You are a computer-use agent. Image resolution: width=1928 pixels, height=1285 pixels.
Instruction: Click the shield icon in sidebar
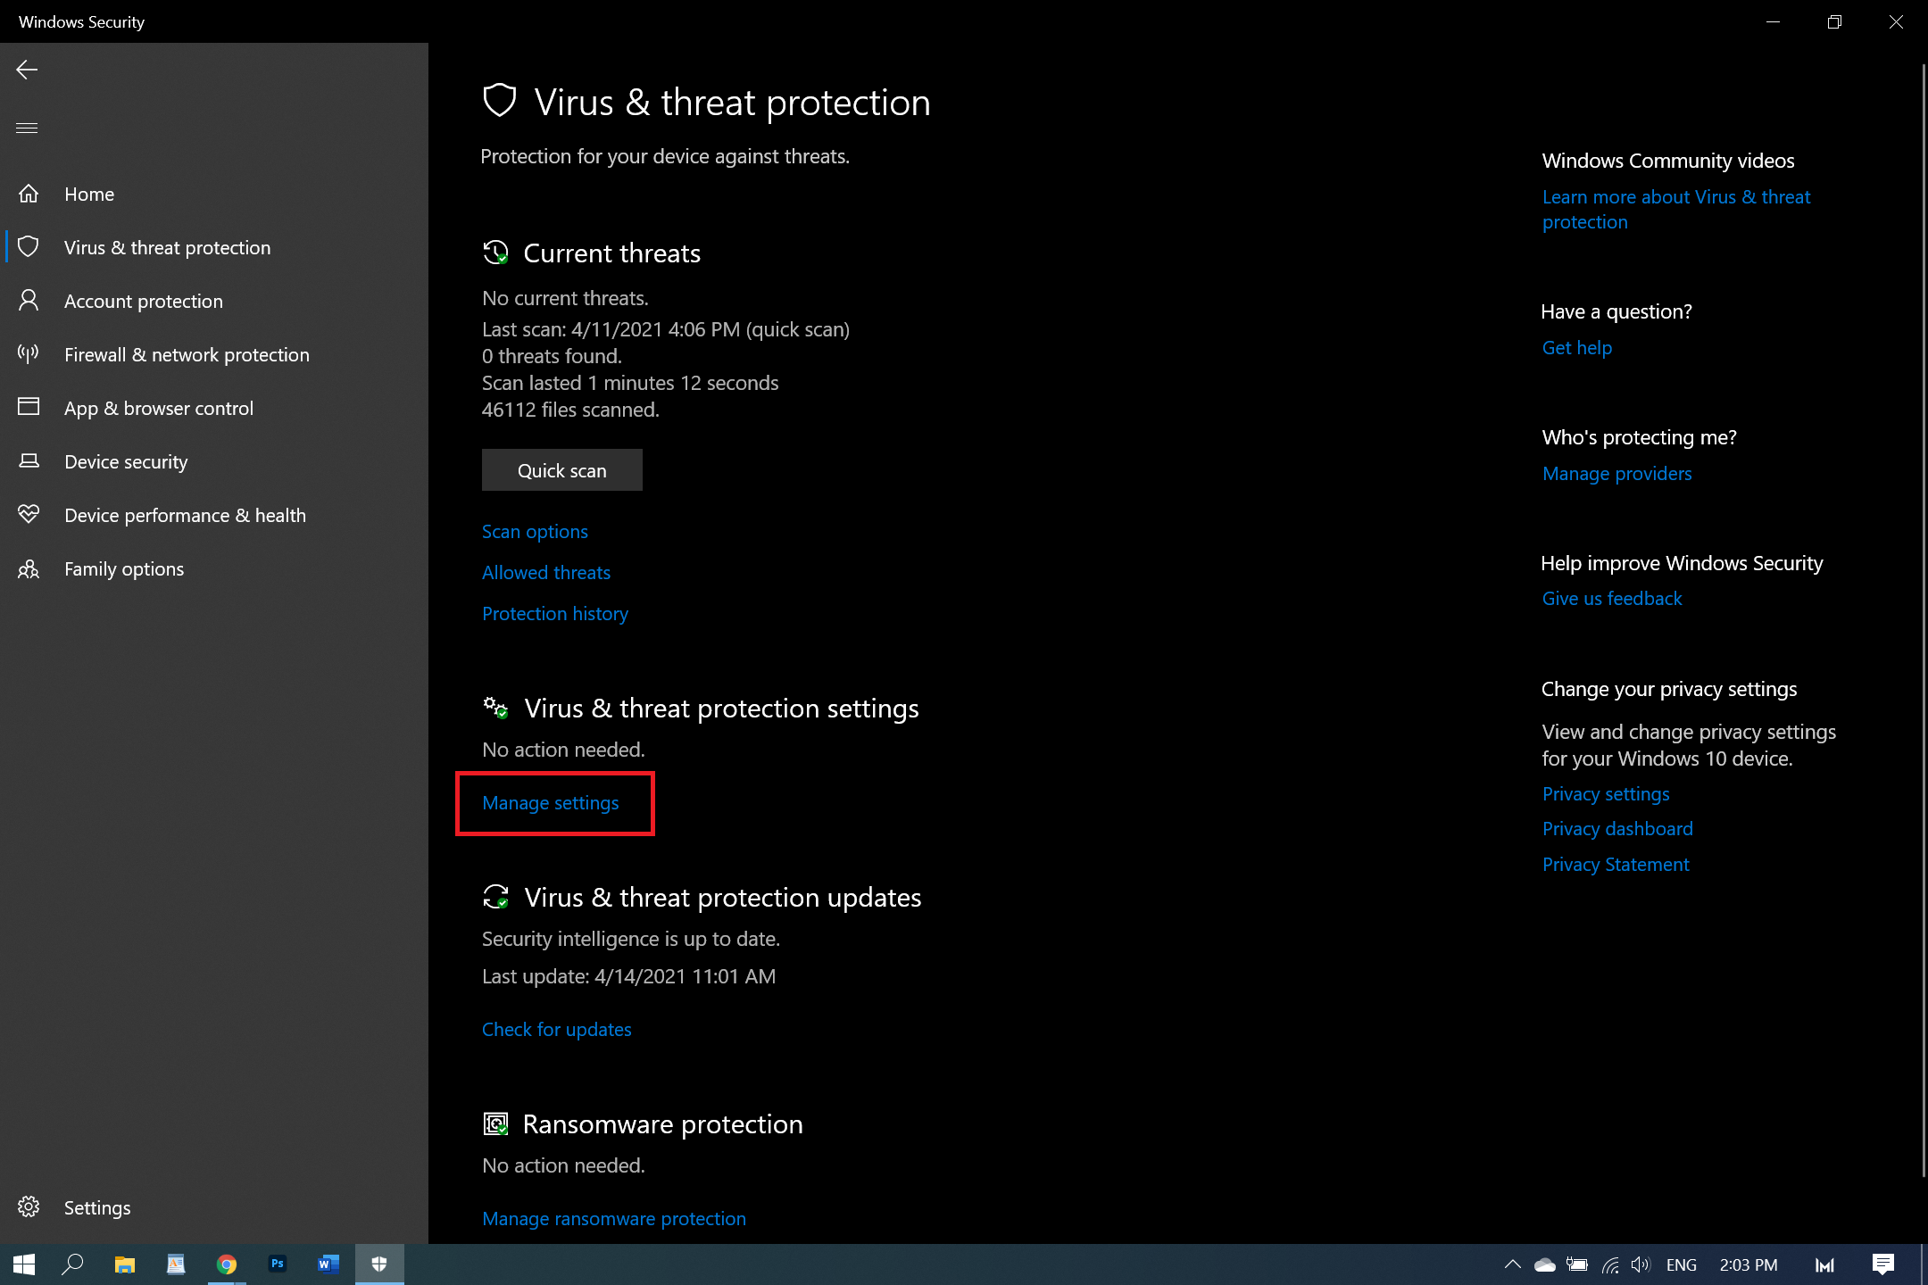click(x=29, y=247)
